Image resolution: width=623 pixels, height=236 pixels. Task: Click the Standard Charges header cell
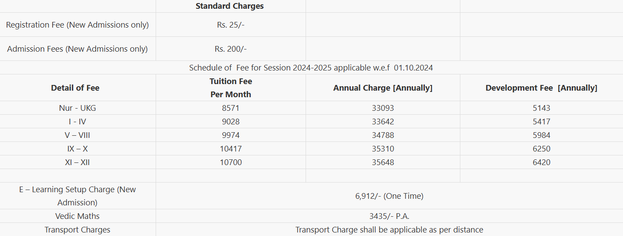[x=230, y=6]
